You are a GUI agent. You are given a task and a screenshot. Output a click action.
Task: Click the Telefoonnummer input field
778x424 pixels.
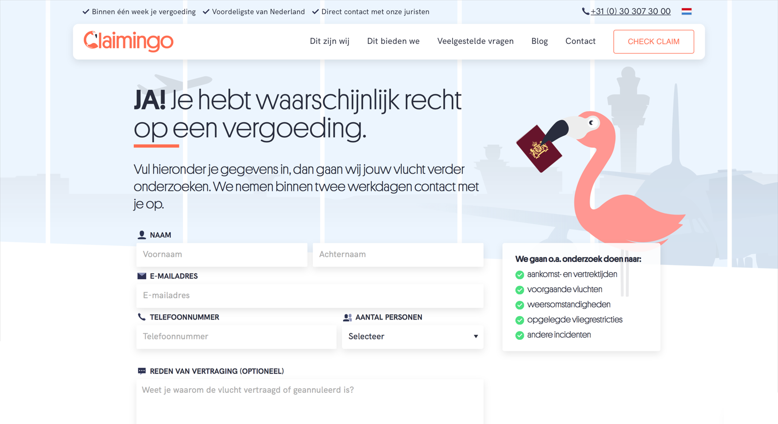[x=236, y=337]
